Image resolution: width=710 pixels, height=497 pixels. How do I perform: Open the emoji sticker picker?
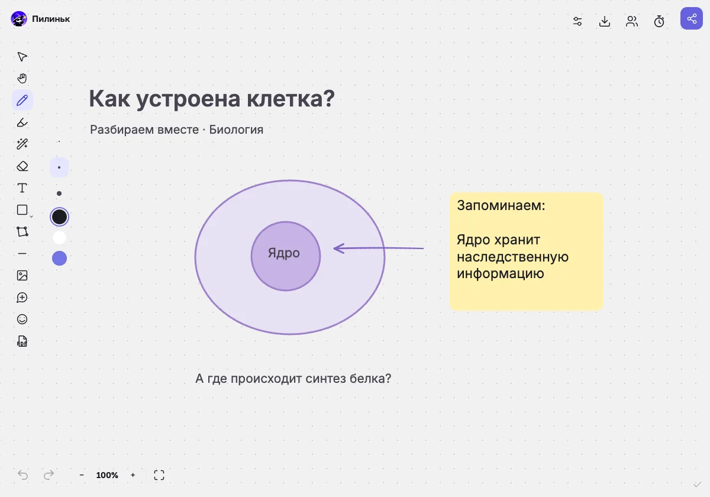tap(22, 319)
